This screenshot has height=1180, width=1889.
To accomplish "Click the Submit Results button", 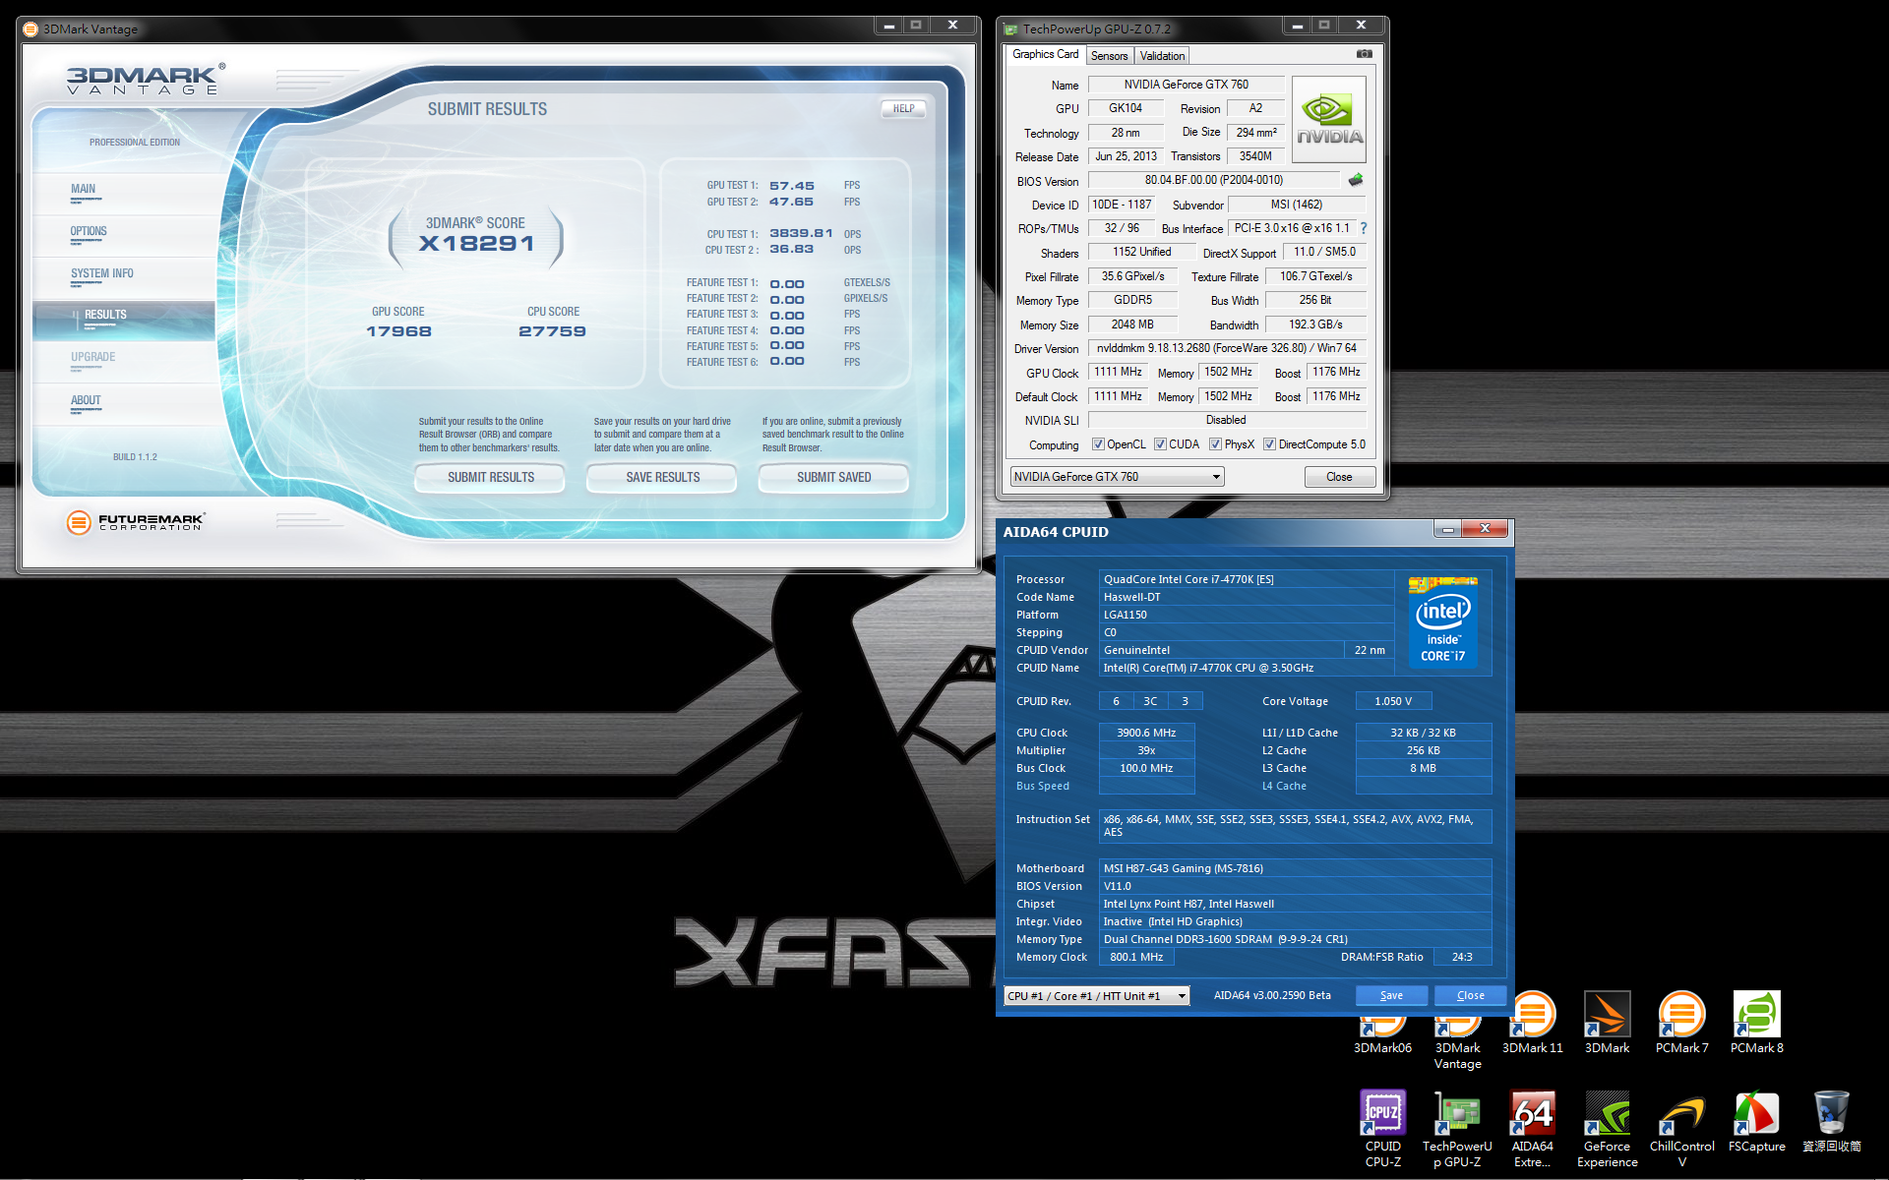I will point(490,477).
